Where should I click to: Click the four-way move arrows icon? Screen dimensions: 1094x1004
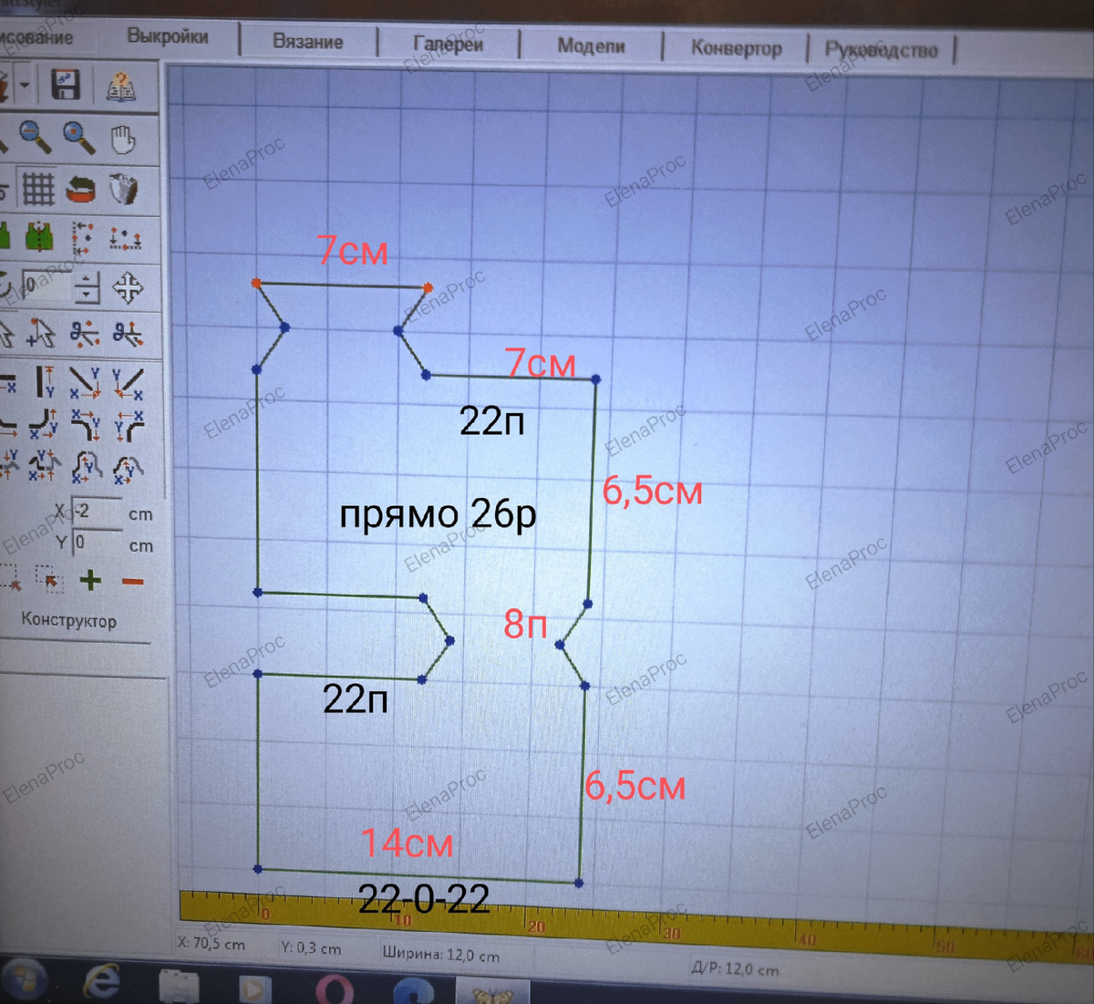coord(128,288)
